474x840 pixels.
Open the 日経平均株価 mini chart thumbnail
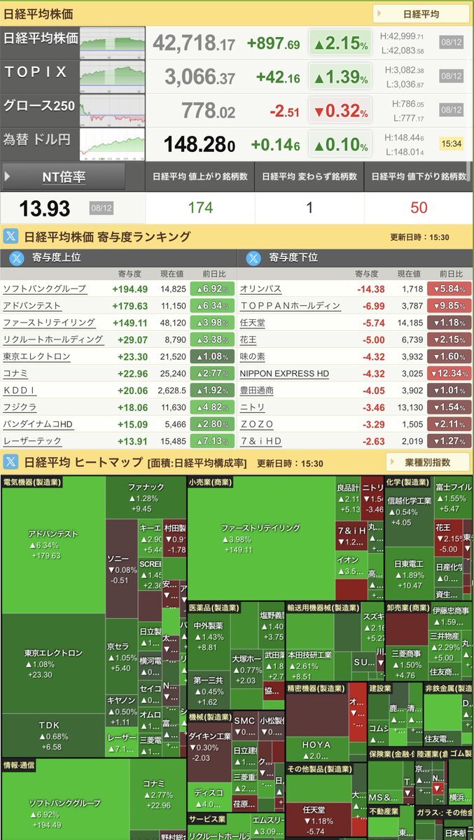tap(111, 43)
